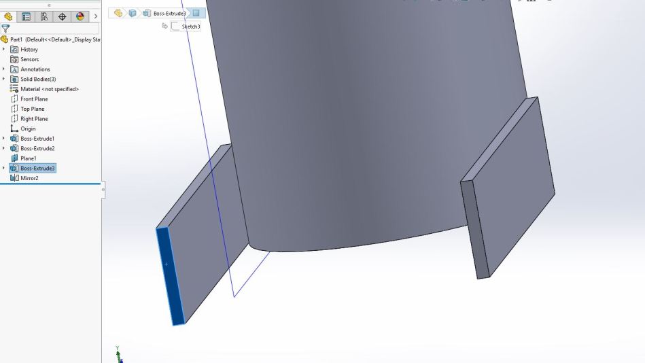645x363 pixels.
Task: Open the DisplayManager color wheel tab
Action: pyautogui.click(x=80, y=16)
